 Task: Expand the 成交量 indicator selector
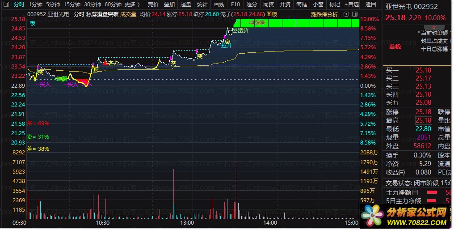(128, 14)
